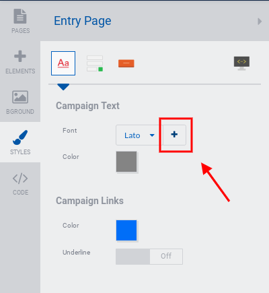Click the Entry Page title
This screenshot has width=269, height=293.
point(83,21)
